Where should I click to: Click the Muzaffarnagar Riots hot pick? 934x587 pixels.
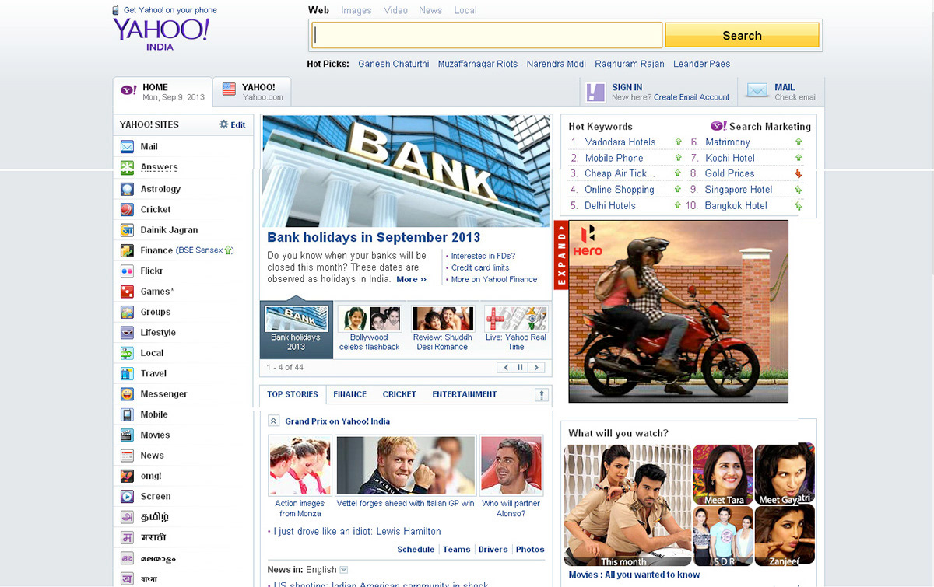point(478,64)
